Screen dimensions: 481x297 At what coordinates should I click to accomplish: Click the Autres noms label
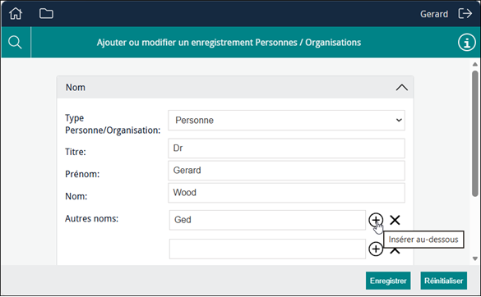[x=91, y=218]
